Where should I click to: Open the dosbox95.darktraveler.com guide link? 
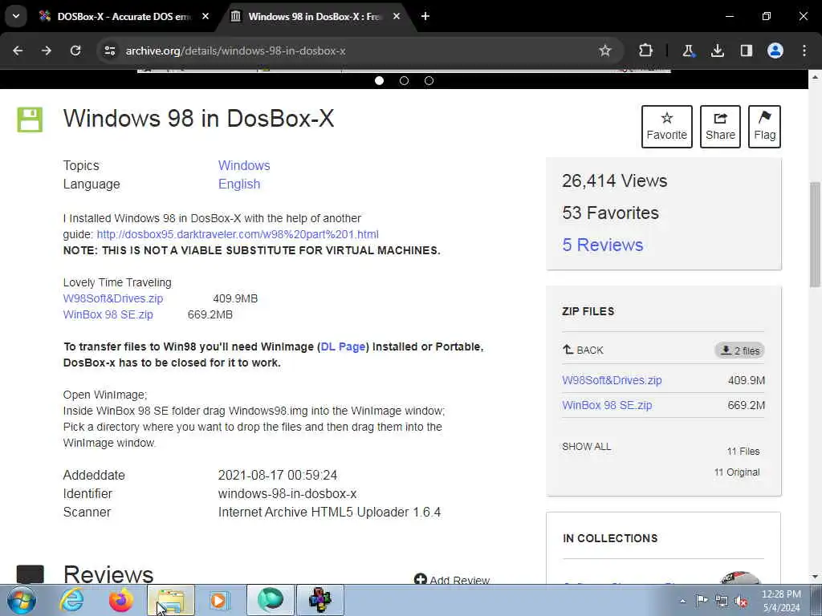click(x=238, y=234)
